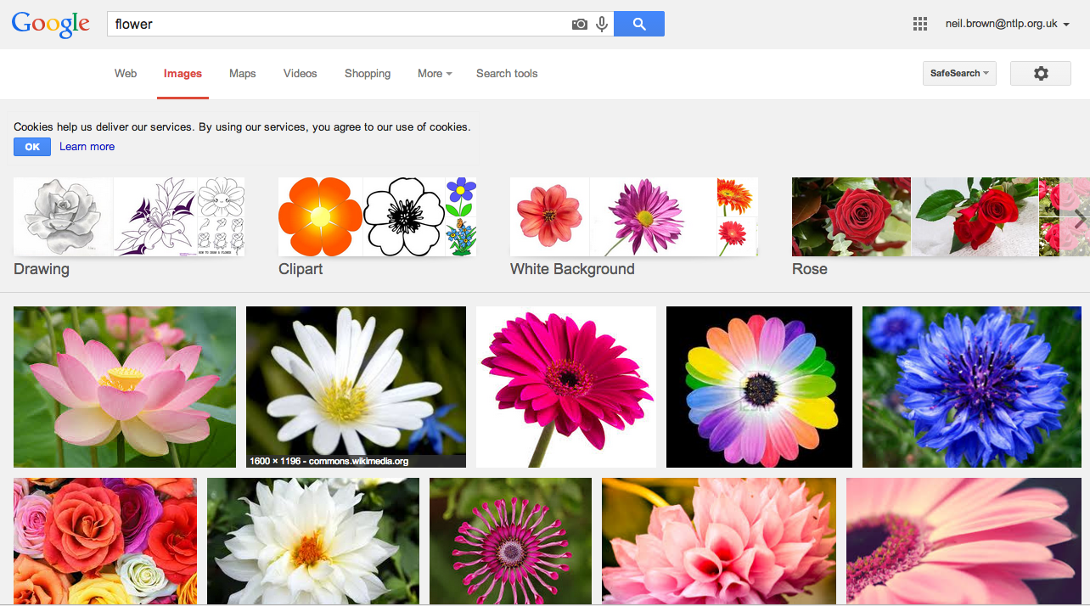Open white dahlia with orange center image

313,541
